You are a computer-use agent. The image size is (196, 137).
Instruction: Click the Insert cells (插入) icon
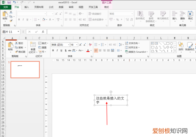point(175,14)
